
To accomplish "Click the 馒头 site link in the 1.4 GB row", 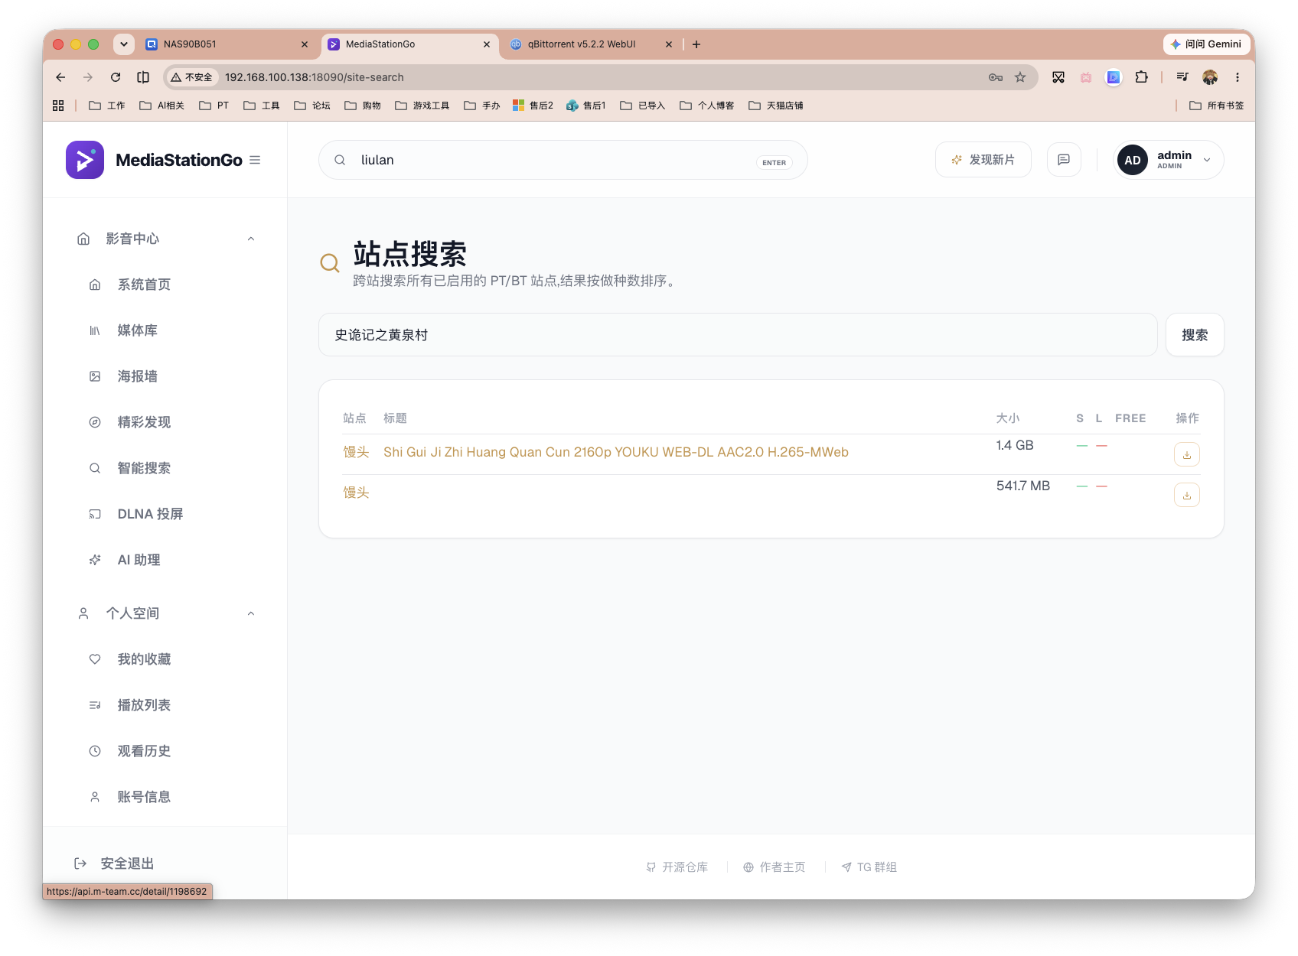I will coord(356,452).
